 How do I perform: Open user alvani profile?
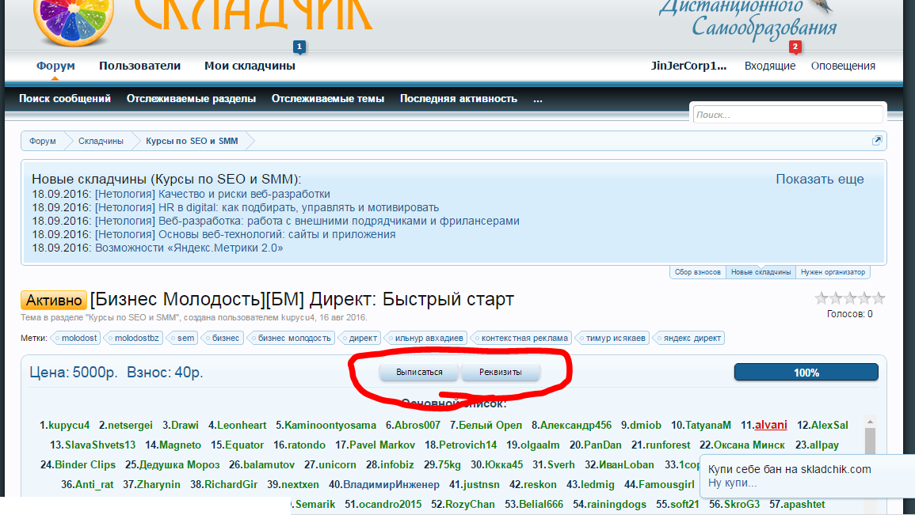[771, 426]
